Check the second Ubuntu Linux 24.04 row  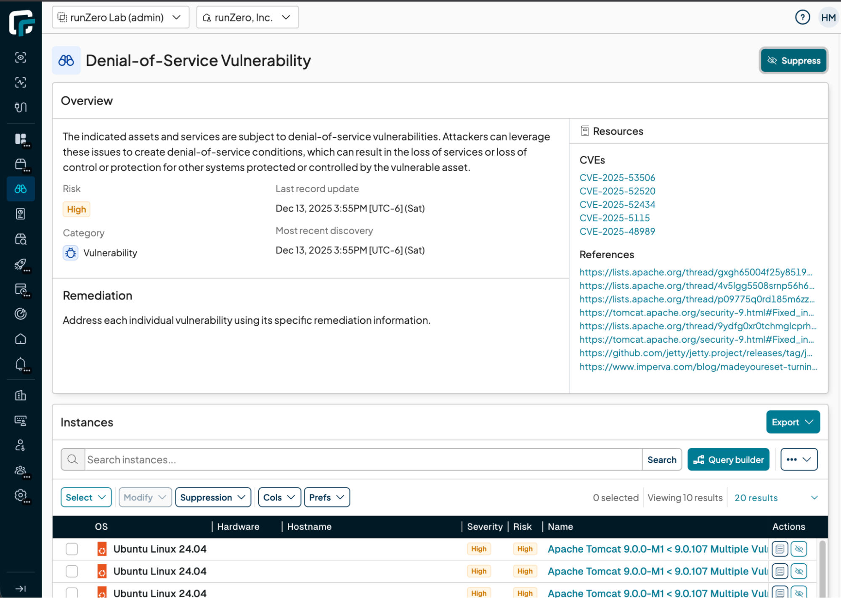click(x=72, y=571)
